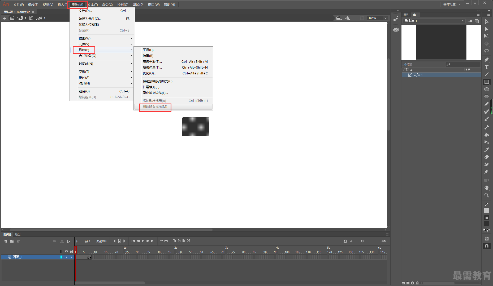Viewport: 493px width, 286px height.
Task: Open Creative Cloud Libraries panel icon
Action: (396, 30)
